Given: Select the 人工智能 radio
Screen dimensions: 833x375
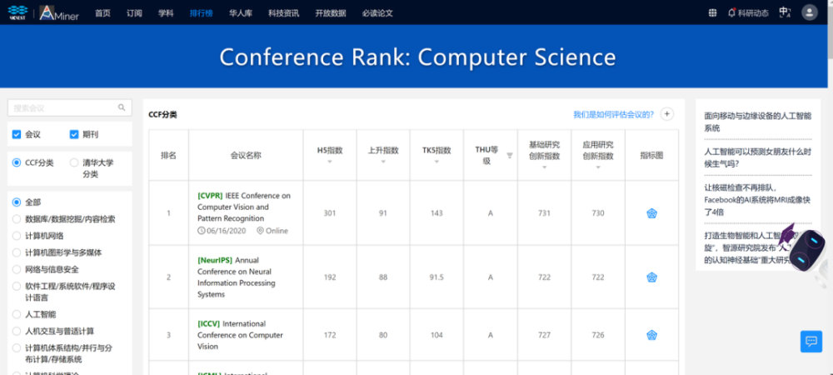Looking at the screenshot, I should pyautogui.click(x=17, y=314).
